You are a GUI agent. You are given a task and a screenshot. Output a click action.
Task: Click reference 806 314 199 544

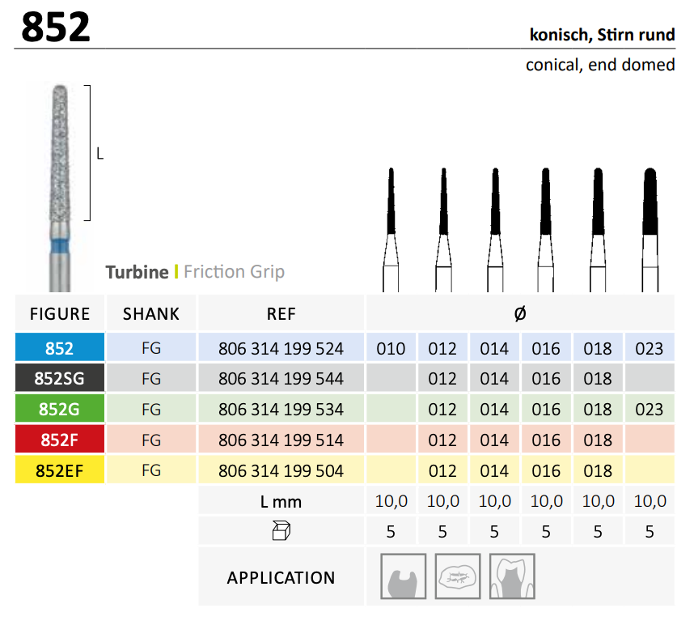(281, 378)
